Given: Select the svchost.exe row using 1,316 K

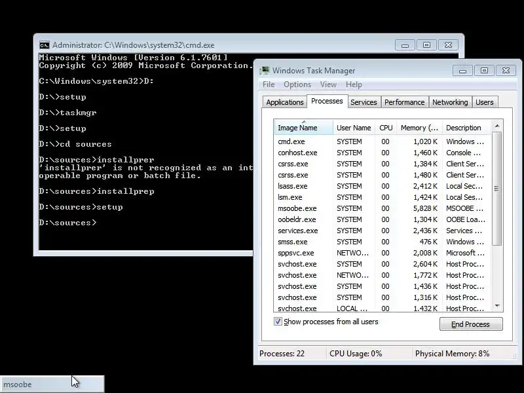Looking at the screenshot, I should (383, 297).
